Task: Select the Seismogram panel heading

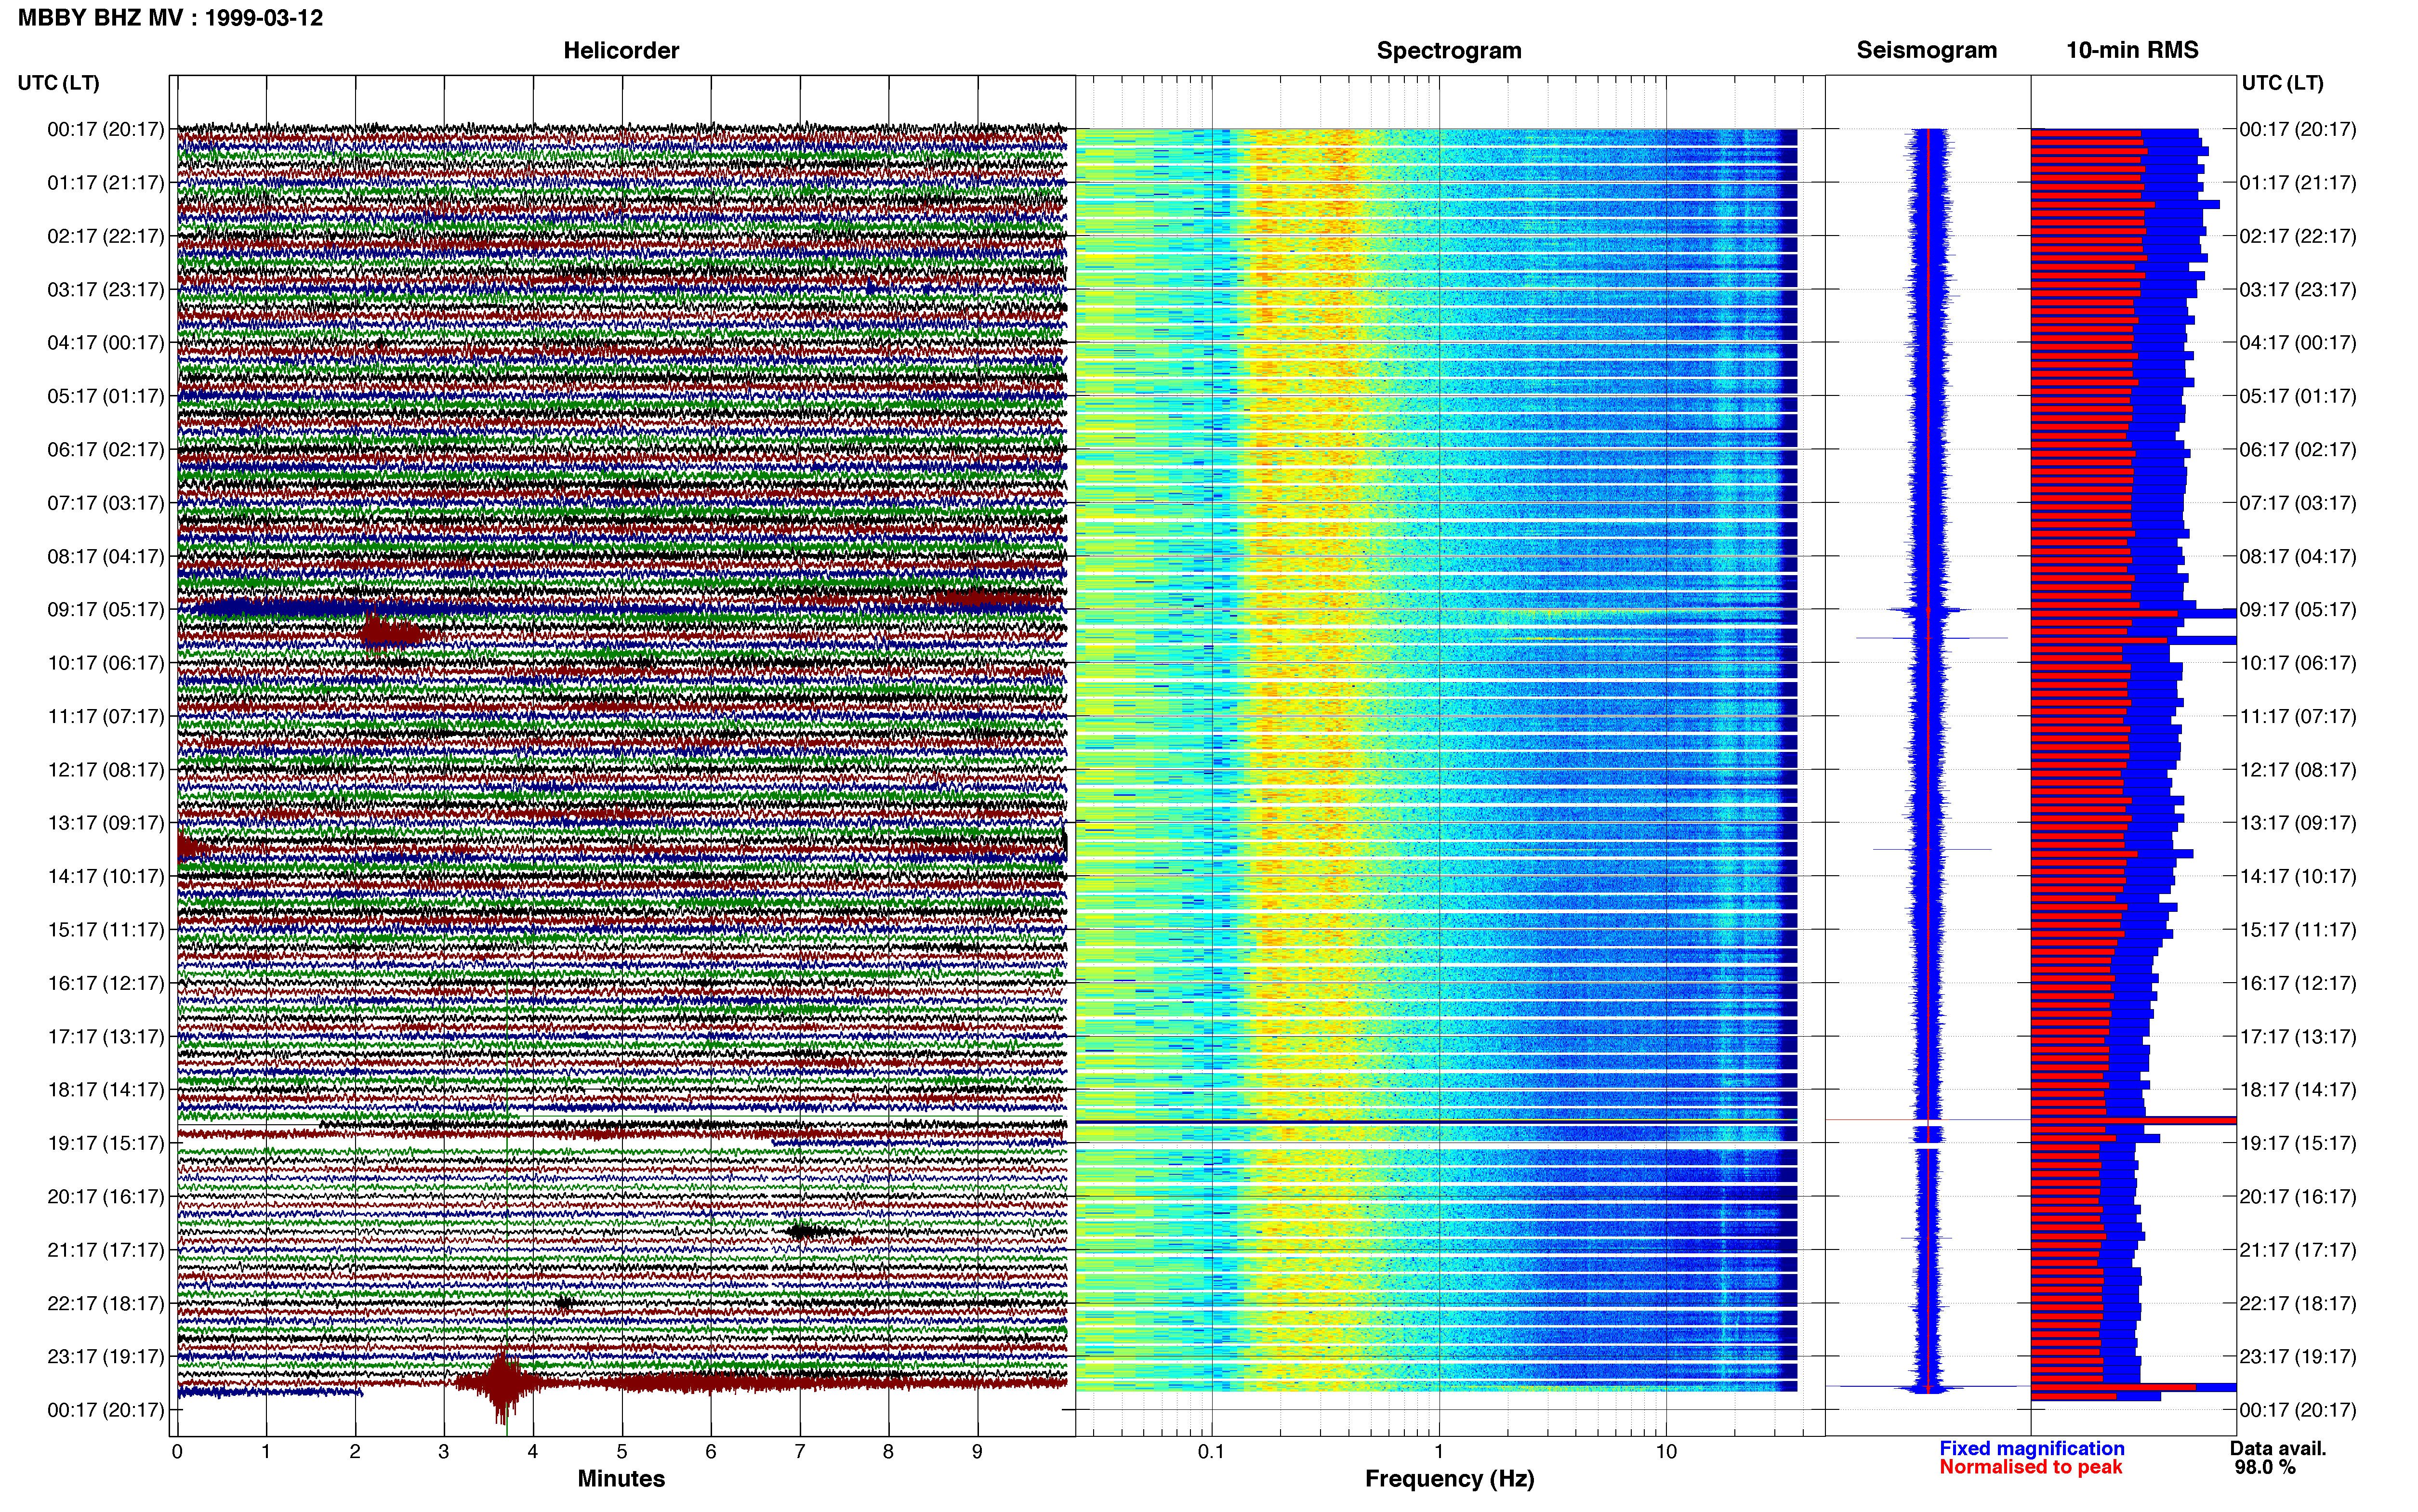Action: click(1926, 51)
